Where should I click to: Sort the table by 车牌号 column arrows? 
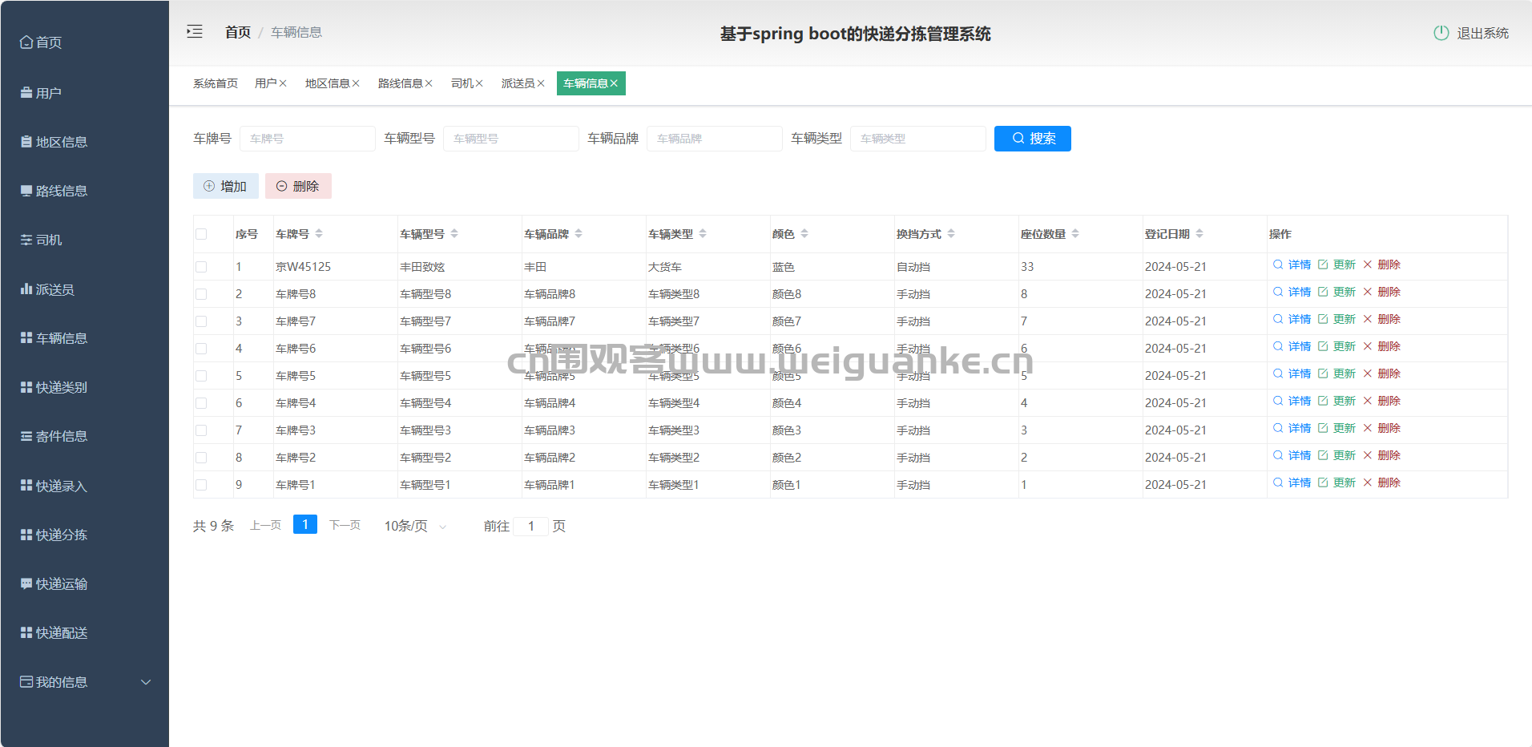tap(319, 234)
